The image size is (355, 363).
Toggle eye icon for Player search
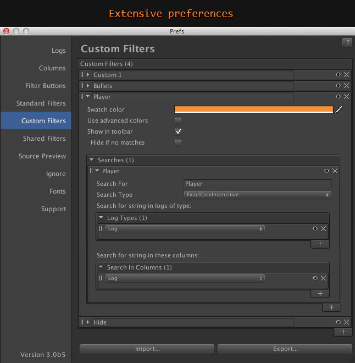pyautogui.click(x=326, y=171)
